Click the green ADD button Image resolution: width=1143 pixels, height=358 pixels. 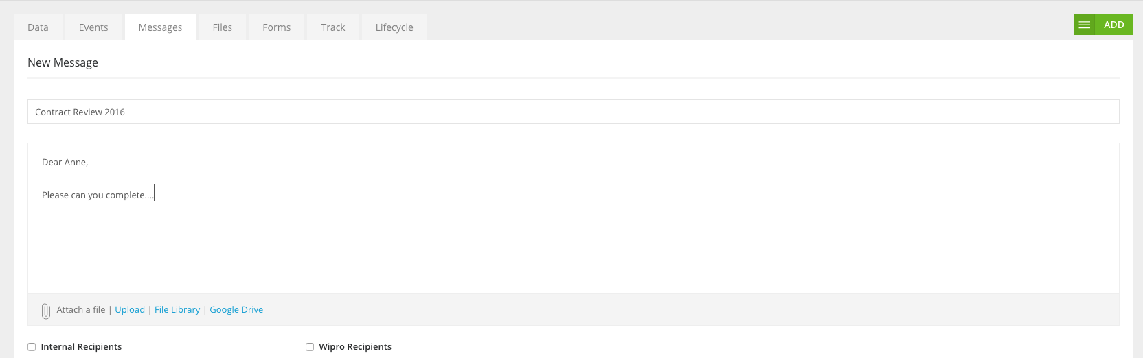1114,25
